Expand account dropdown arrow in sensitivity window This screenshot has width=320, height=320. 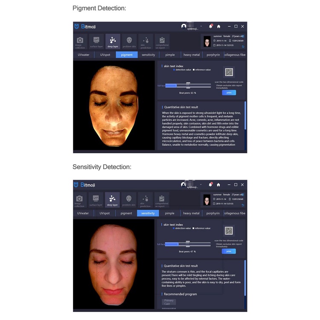pos(201,185)
